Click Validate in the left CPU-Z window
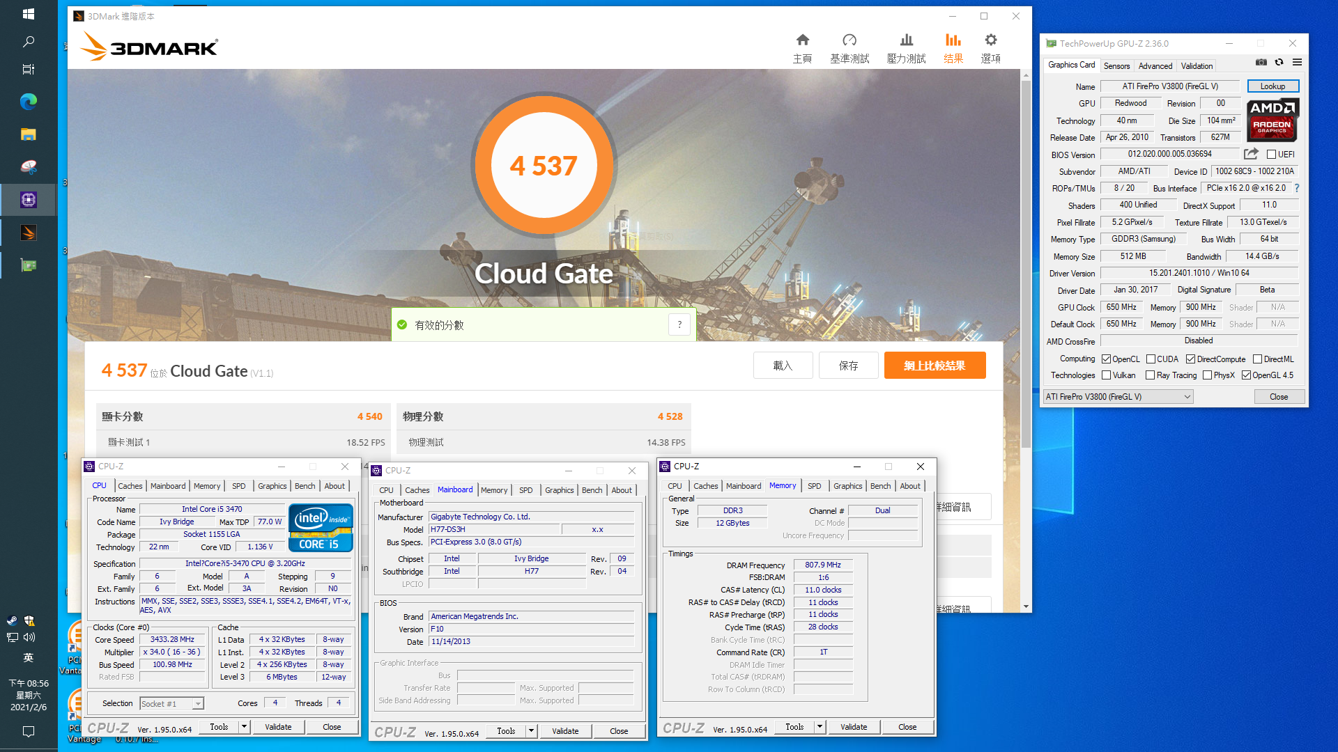 (278, 727)
